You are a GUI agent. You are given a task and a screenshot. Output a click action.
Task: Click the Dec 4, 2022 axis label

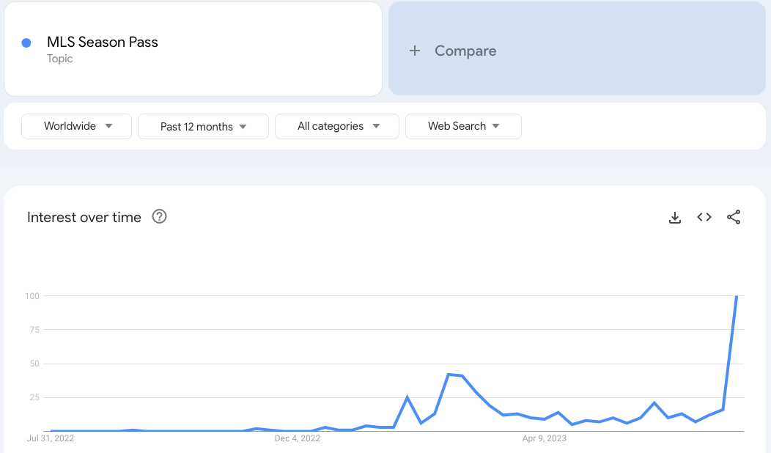point(298,438)
